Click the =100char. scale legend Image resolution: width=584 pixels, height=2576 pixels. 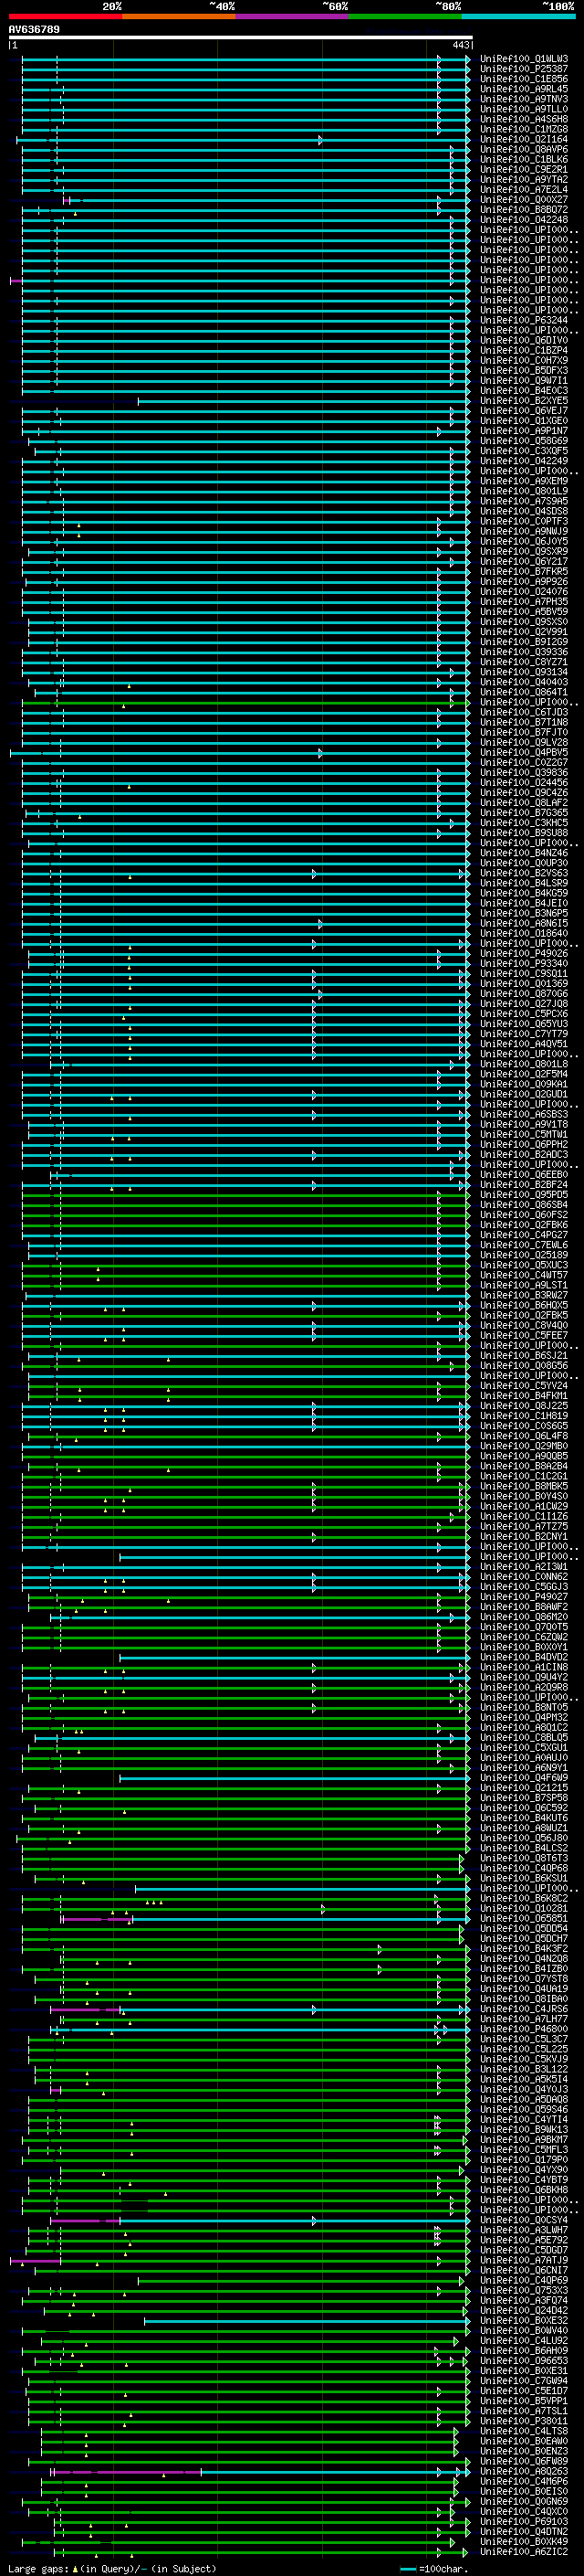click(433, 2569)
